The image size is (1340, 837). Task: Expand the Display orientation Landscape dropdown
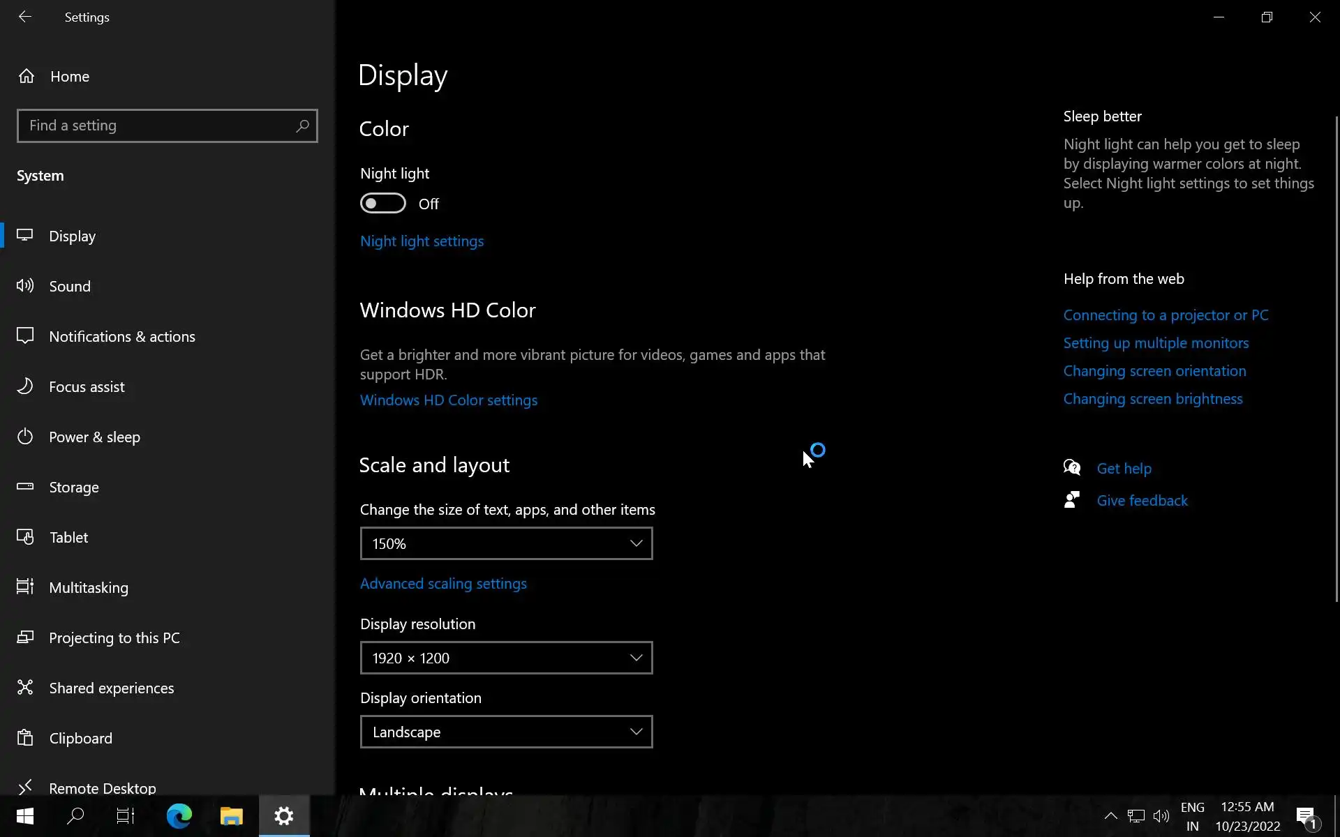[x=506, y=732]
